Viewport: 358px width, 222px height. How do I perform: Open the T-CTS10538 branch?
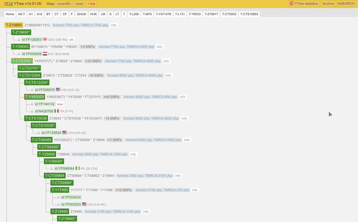tap(36, 118)
